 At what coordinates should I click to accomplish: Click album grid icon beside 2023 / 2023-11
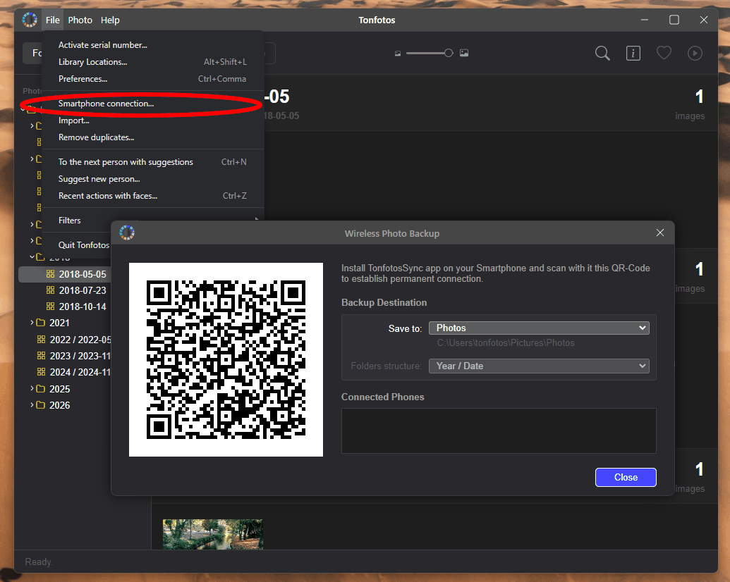click(x=42, y=355)
